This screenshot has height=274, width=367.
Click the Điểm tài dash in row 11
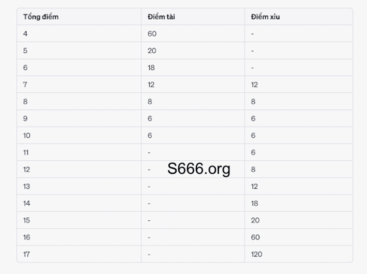point(149,153)
